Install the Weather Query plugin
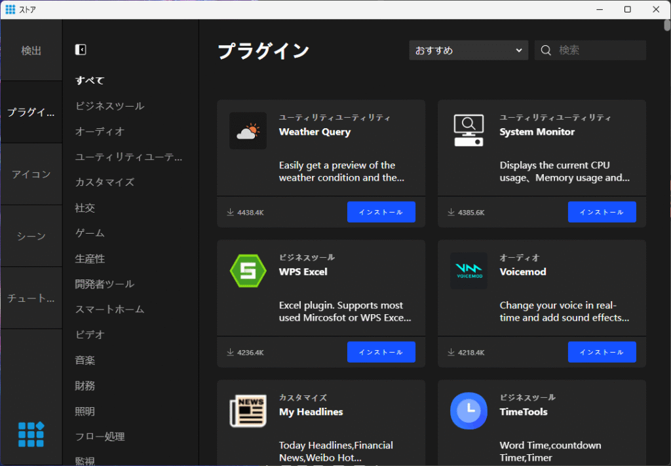The height and width of the screenshot is (466, 671). coord(381,212)
